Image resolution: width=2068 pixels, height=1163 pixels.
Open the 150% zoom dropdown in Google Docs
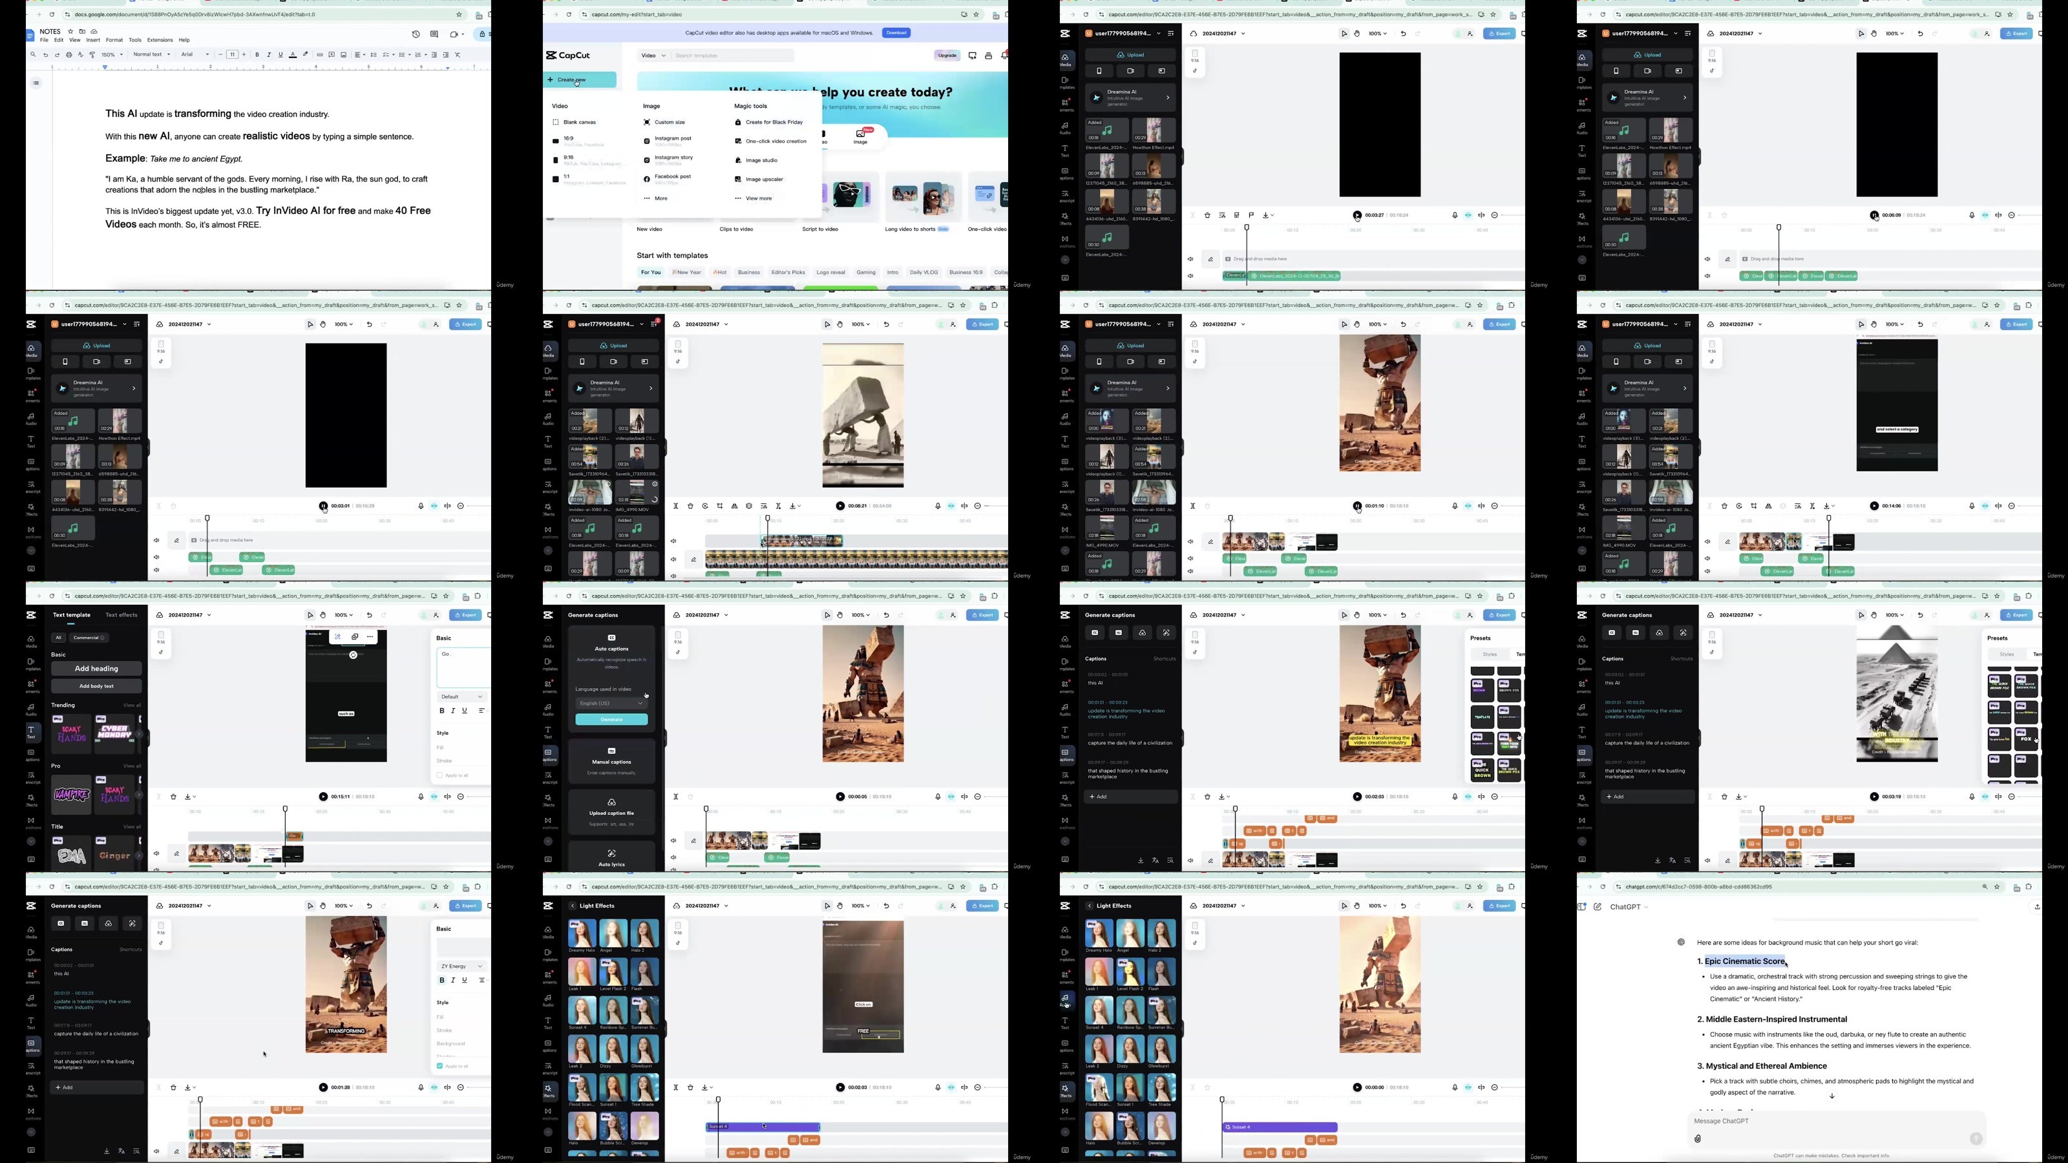112,54
